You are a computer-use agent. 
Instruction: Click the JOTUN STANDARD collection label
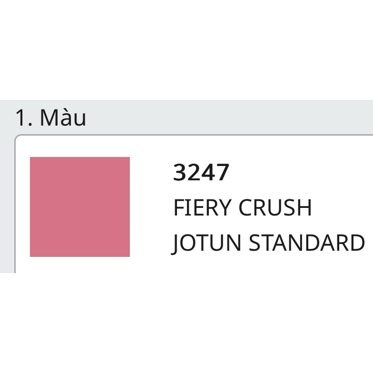pyautogui.click(x=268, y=243)
